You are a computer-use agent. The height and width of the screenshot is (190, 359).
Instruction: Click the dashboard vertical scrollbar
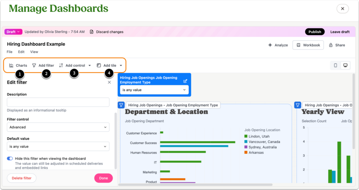pyautogui.click(x=354, y=111)
